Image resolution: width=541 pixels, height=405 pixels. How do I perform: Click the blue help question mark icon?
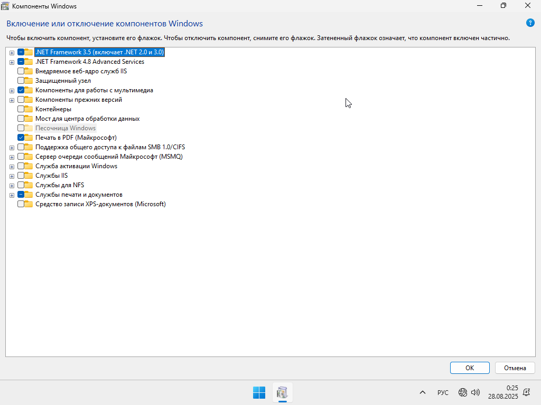click(x=530, y=23)
